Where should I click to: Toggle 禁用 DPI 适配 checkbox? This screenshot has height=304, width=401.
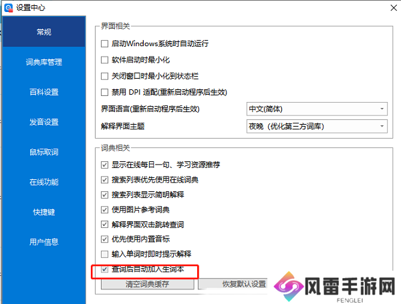pos(105,92)
